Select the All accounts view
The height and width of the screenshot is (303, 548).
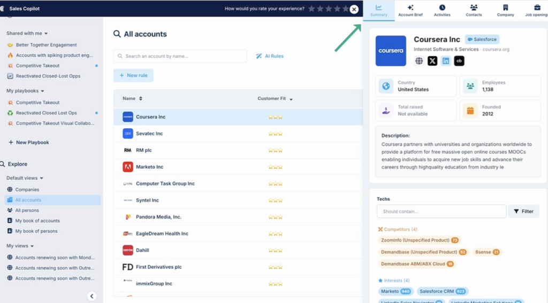click(x=52, y=200)
